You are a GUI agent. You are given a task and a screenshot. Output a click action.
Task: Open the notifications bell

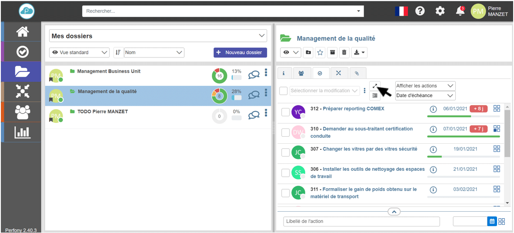pyautogui.click(x=460, y=11)
